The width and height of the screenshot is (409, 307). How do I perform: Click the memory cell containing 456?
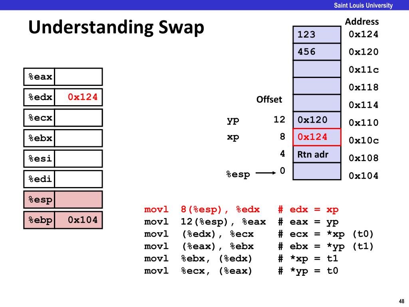point(317,52)
